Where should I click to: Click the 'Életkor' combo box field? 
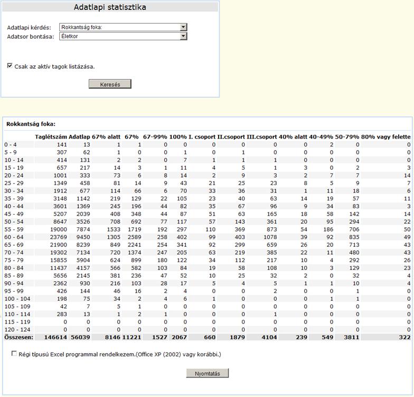[123, 36]
